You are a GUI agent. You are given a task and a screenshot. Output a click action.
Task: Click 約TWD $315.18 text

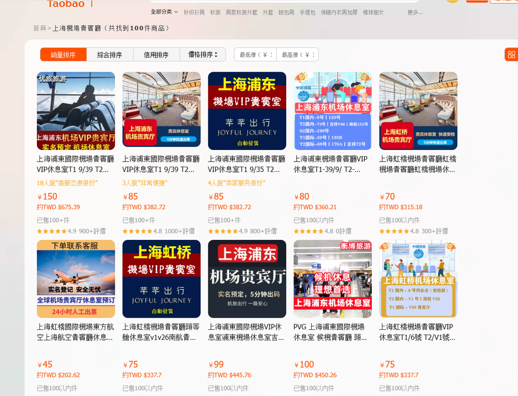401,207
